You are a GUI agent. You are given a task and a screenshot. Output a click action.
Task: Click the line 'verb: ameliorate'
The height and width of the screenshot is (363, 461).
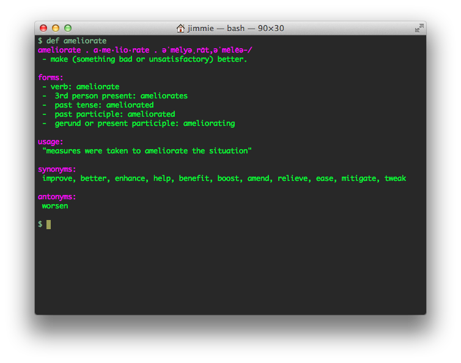[85, 87]
